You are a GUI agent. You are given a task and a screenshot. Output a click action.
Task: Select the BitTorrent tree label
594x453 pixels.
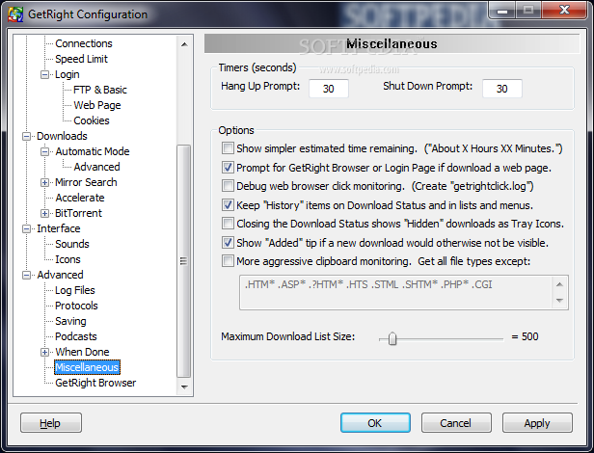pos(78,213)
